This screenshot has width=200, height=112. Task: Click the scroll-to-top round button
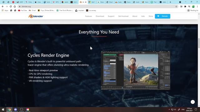pyautogui.click(x=192, y=102)
